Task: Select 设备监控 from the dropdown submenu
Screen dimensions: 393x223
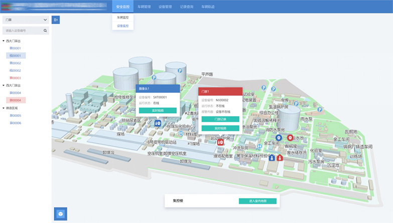Action: coord(122,25)
